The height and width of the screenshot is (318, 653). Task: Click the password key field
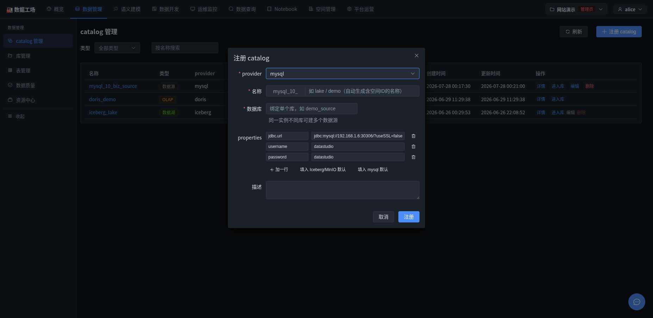coord(287,157)
